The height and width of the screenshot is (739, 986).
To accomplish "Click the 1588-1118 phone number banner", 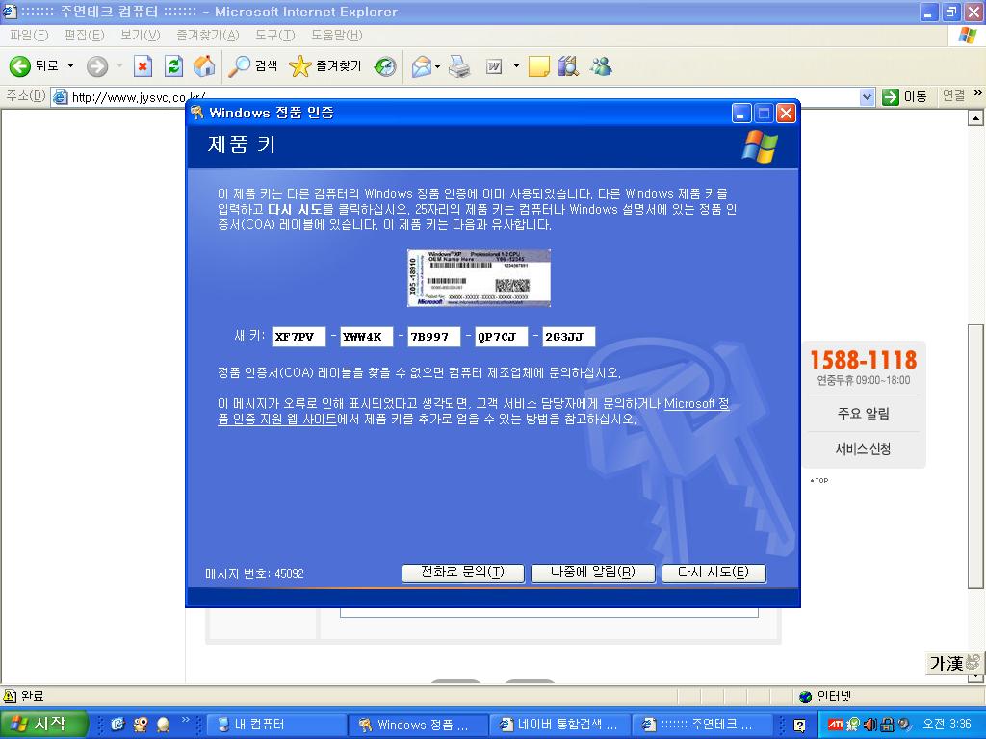I will pyautogui.click(x=864, y=360).
